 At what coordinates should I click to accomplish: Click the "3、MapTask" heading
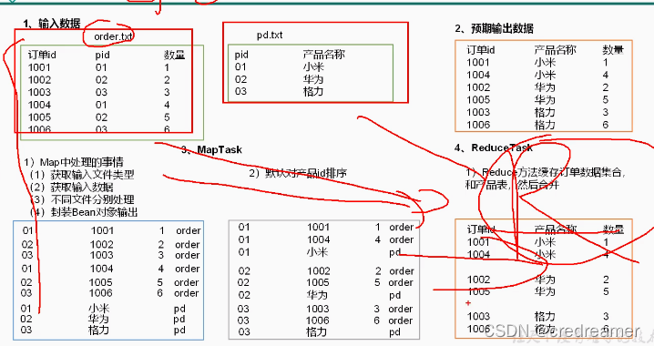[x=211, y=149]
